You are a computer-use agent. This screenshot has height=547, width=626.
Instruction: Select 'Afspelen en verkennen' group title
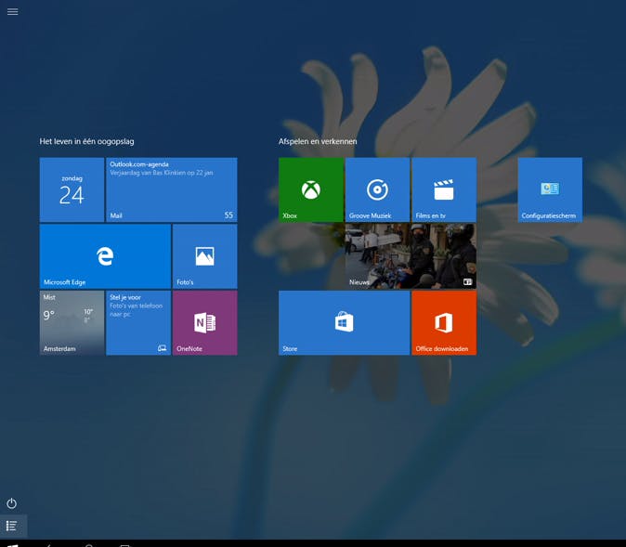click(x=318, y=141)
